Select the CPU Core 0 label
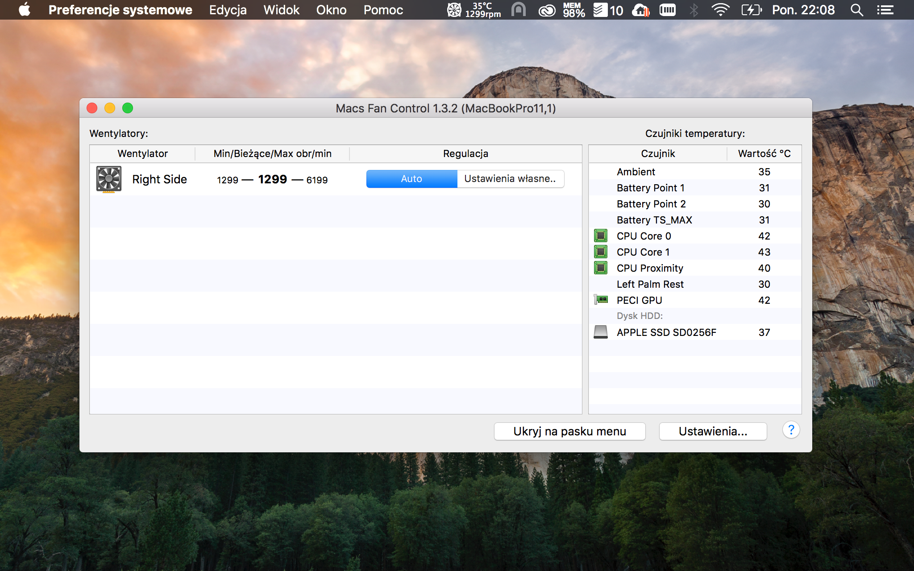 click(x=644, y=236)
